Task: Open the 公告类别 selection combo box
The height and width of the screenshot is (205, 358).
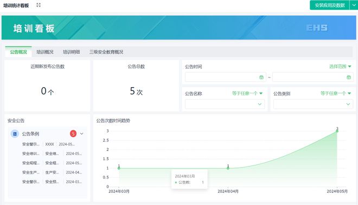Action: pos(314,104)
